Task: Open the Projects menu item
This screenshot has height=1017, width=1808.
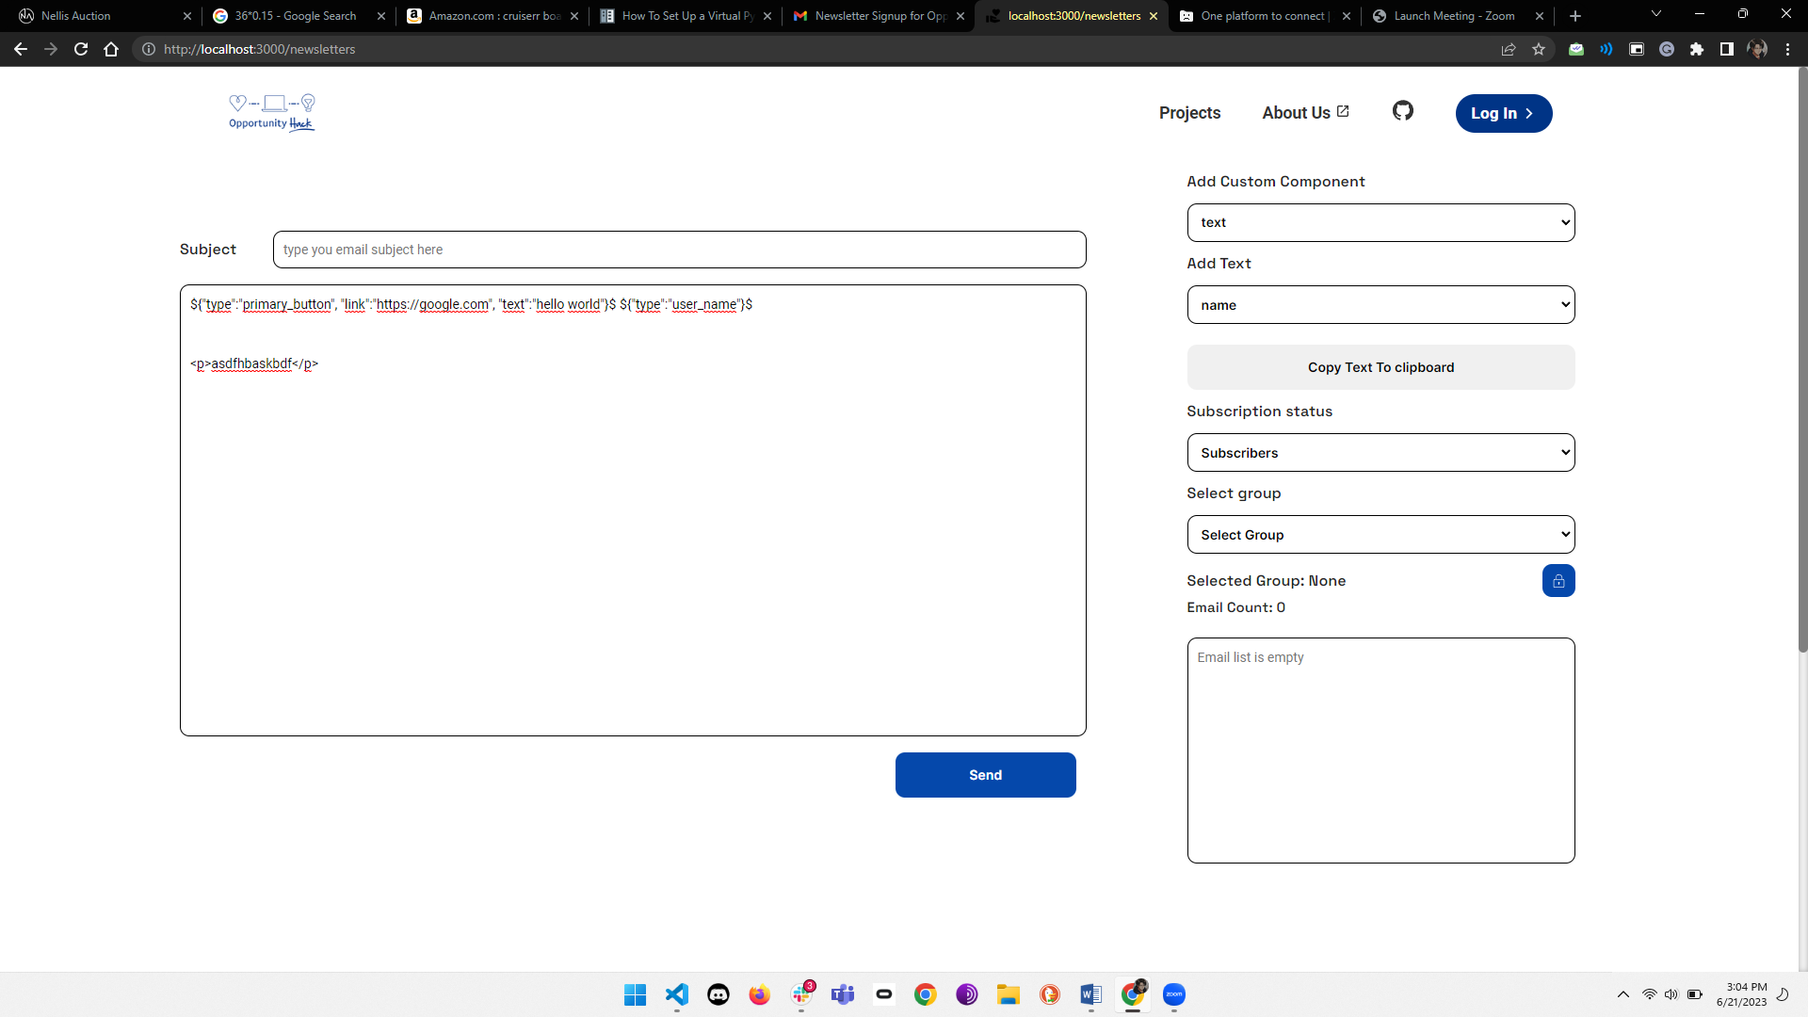Action: click(x=1189, y=113)
